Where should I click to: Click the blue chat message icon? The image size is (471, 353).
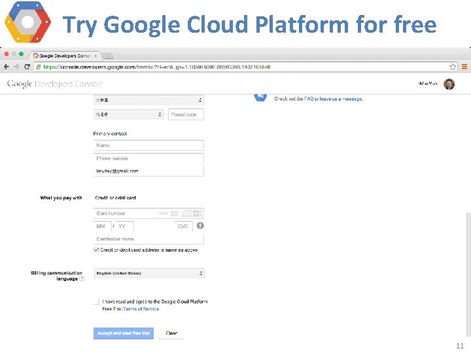click(260, 97)
